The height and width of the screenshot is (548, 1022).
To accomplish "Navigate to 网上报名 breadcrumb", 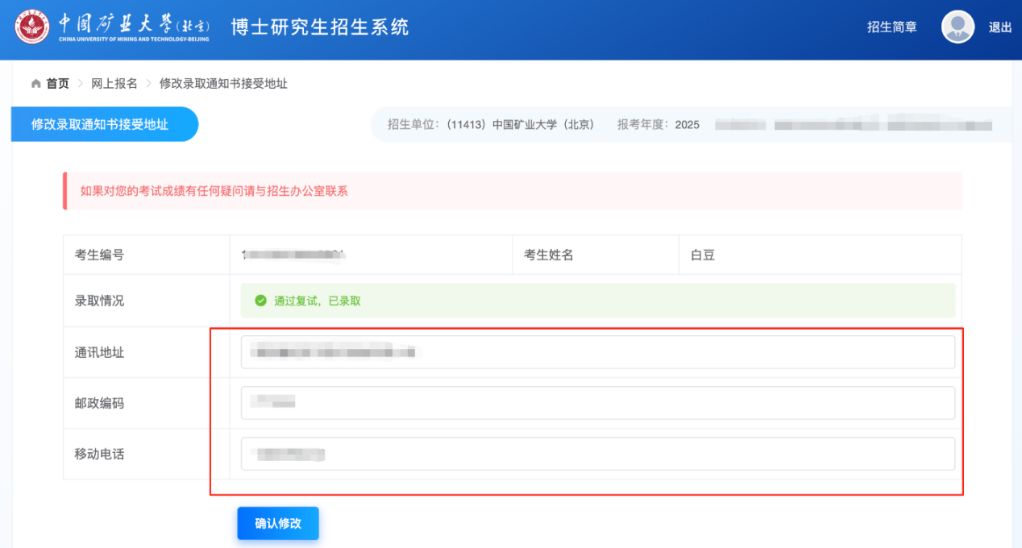I will (x=114, y=84).
